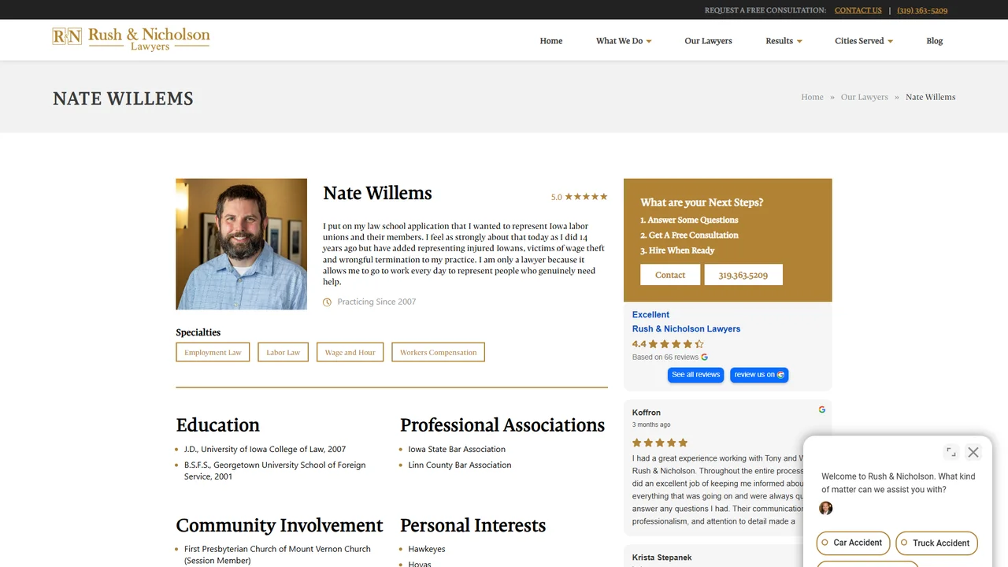Viewport: 1008px width, 567px height.
Task: Click the Rush & Nicholson Lawyers review link
Action: (x=686, y=329)
